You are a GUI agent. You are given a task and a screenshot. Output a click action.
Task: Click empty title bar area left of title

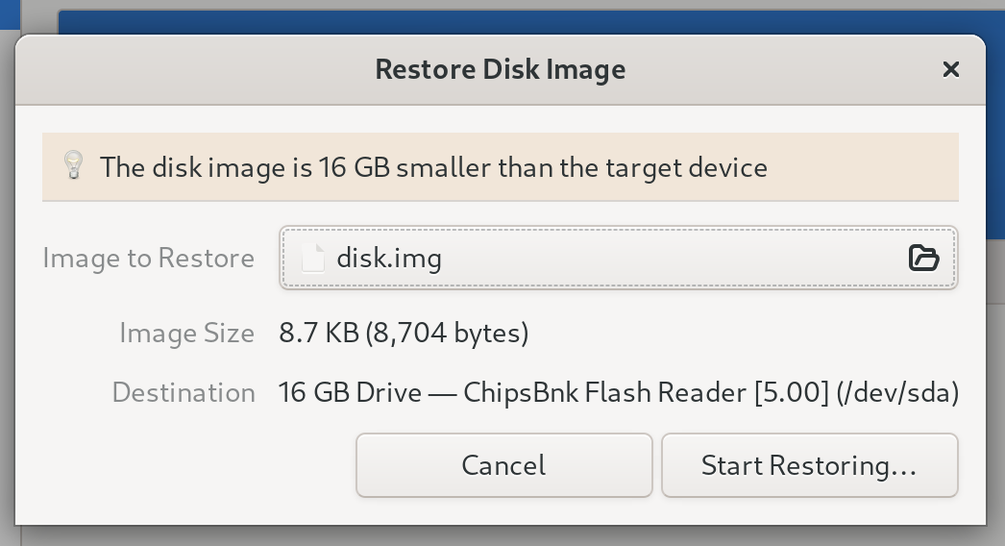tap(192, 69)
